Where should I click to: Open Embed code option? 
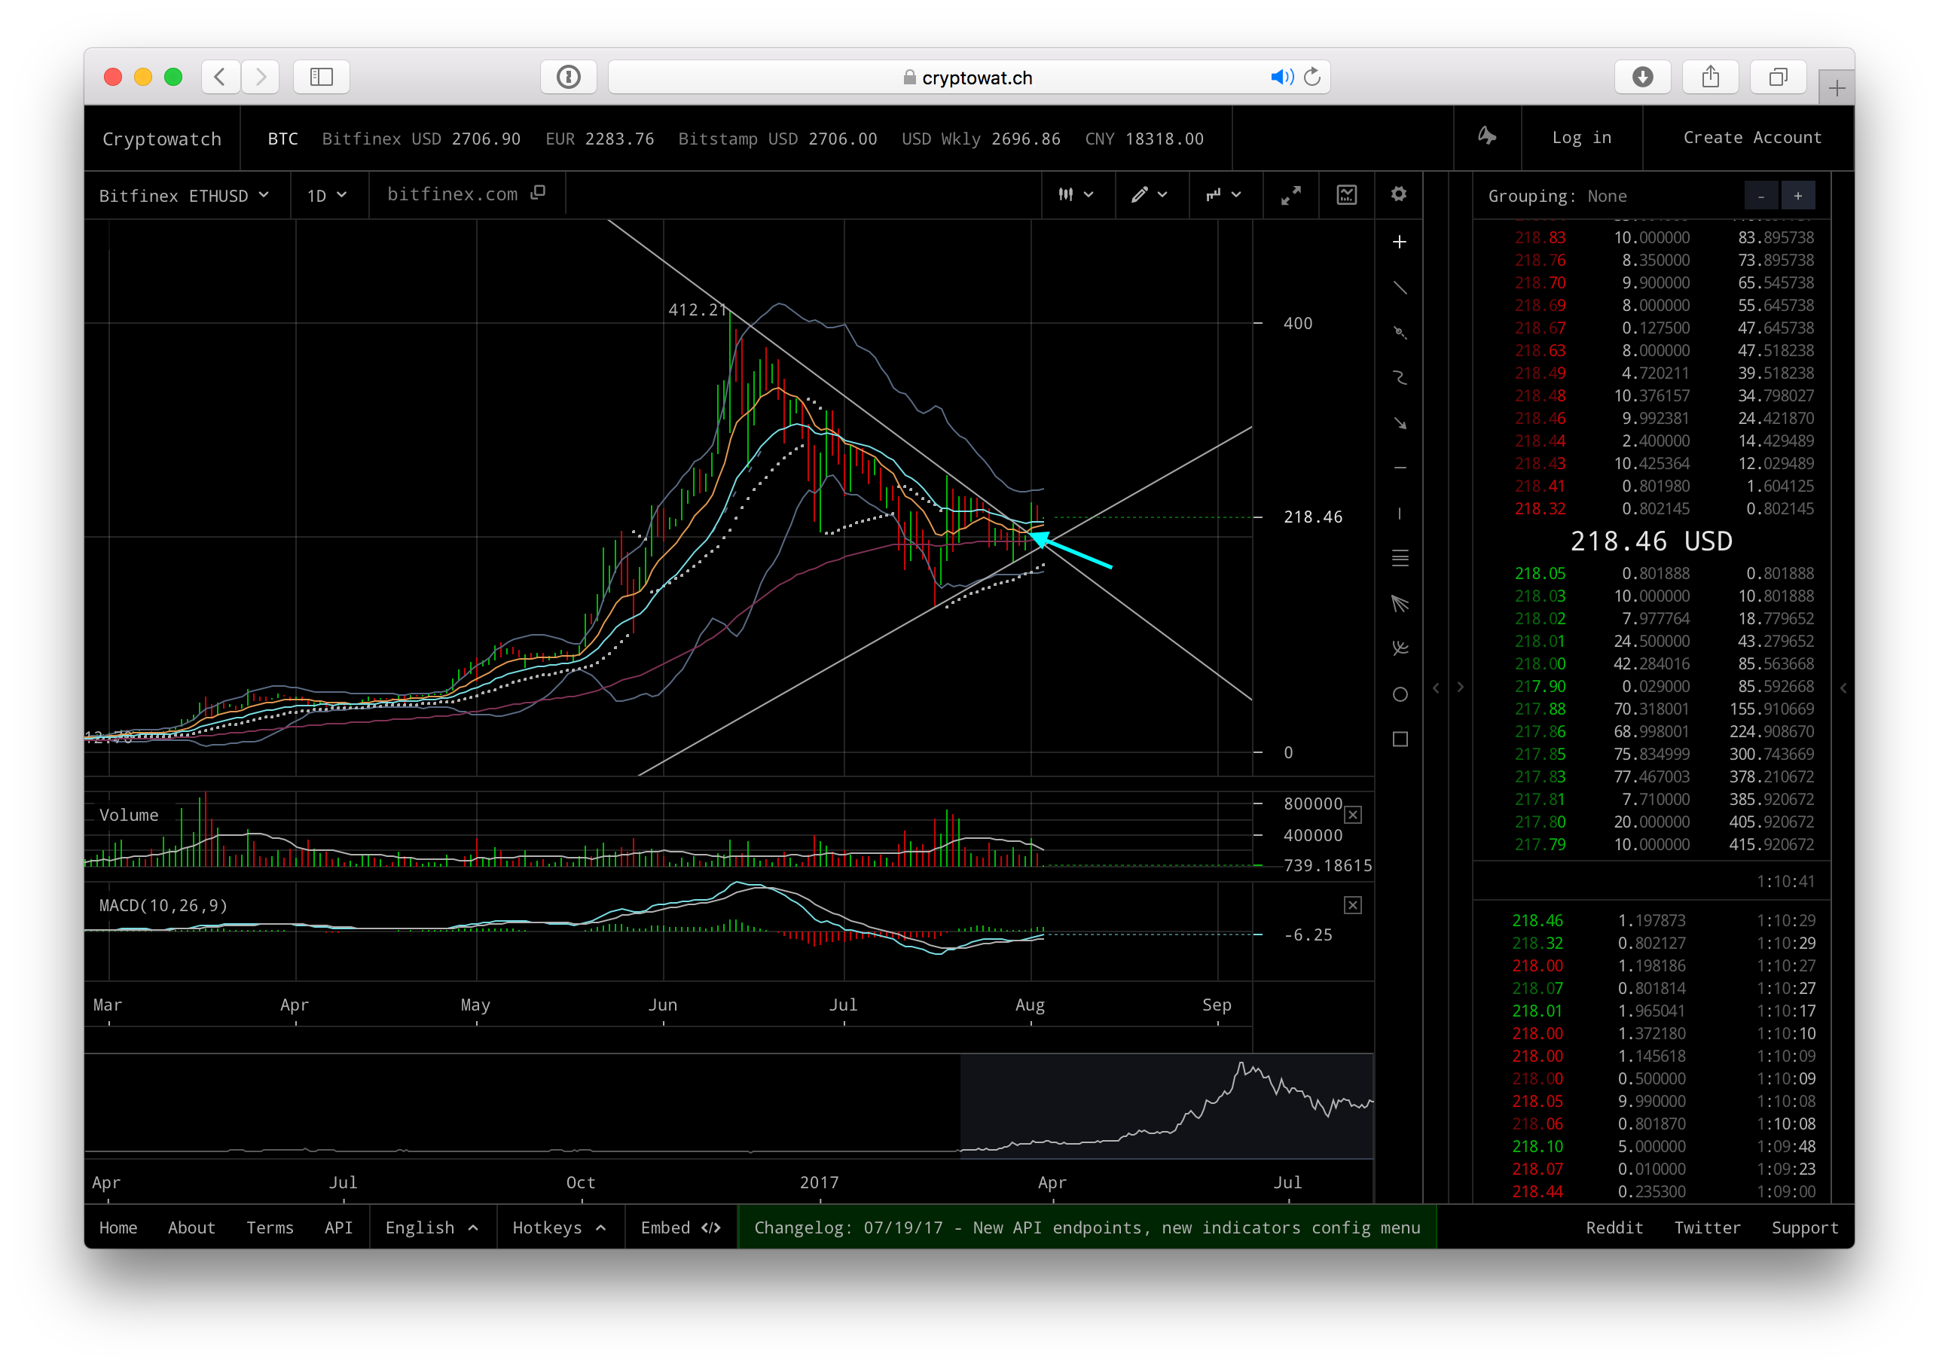coord(679,1227)
